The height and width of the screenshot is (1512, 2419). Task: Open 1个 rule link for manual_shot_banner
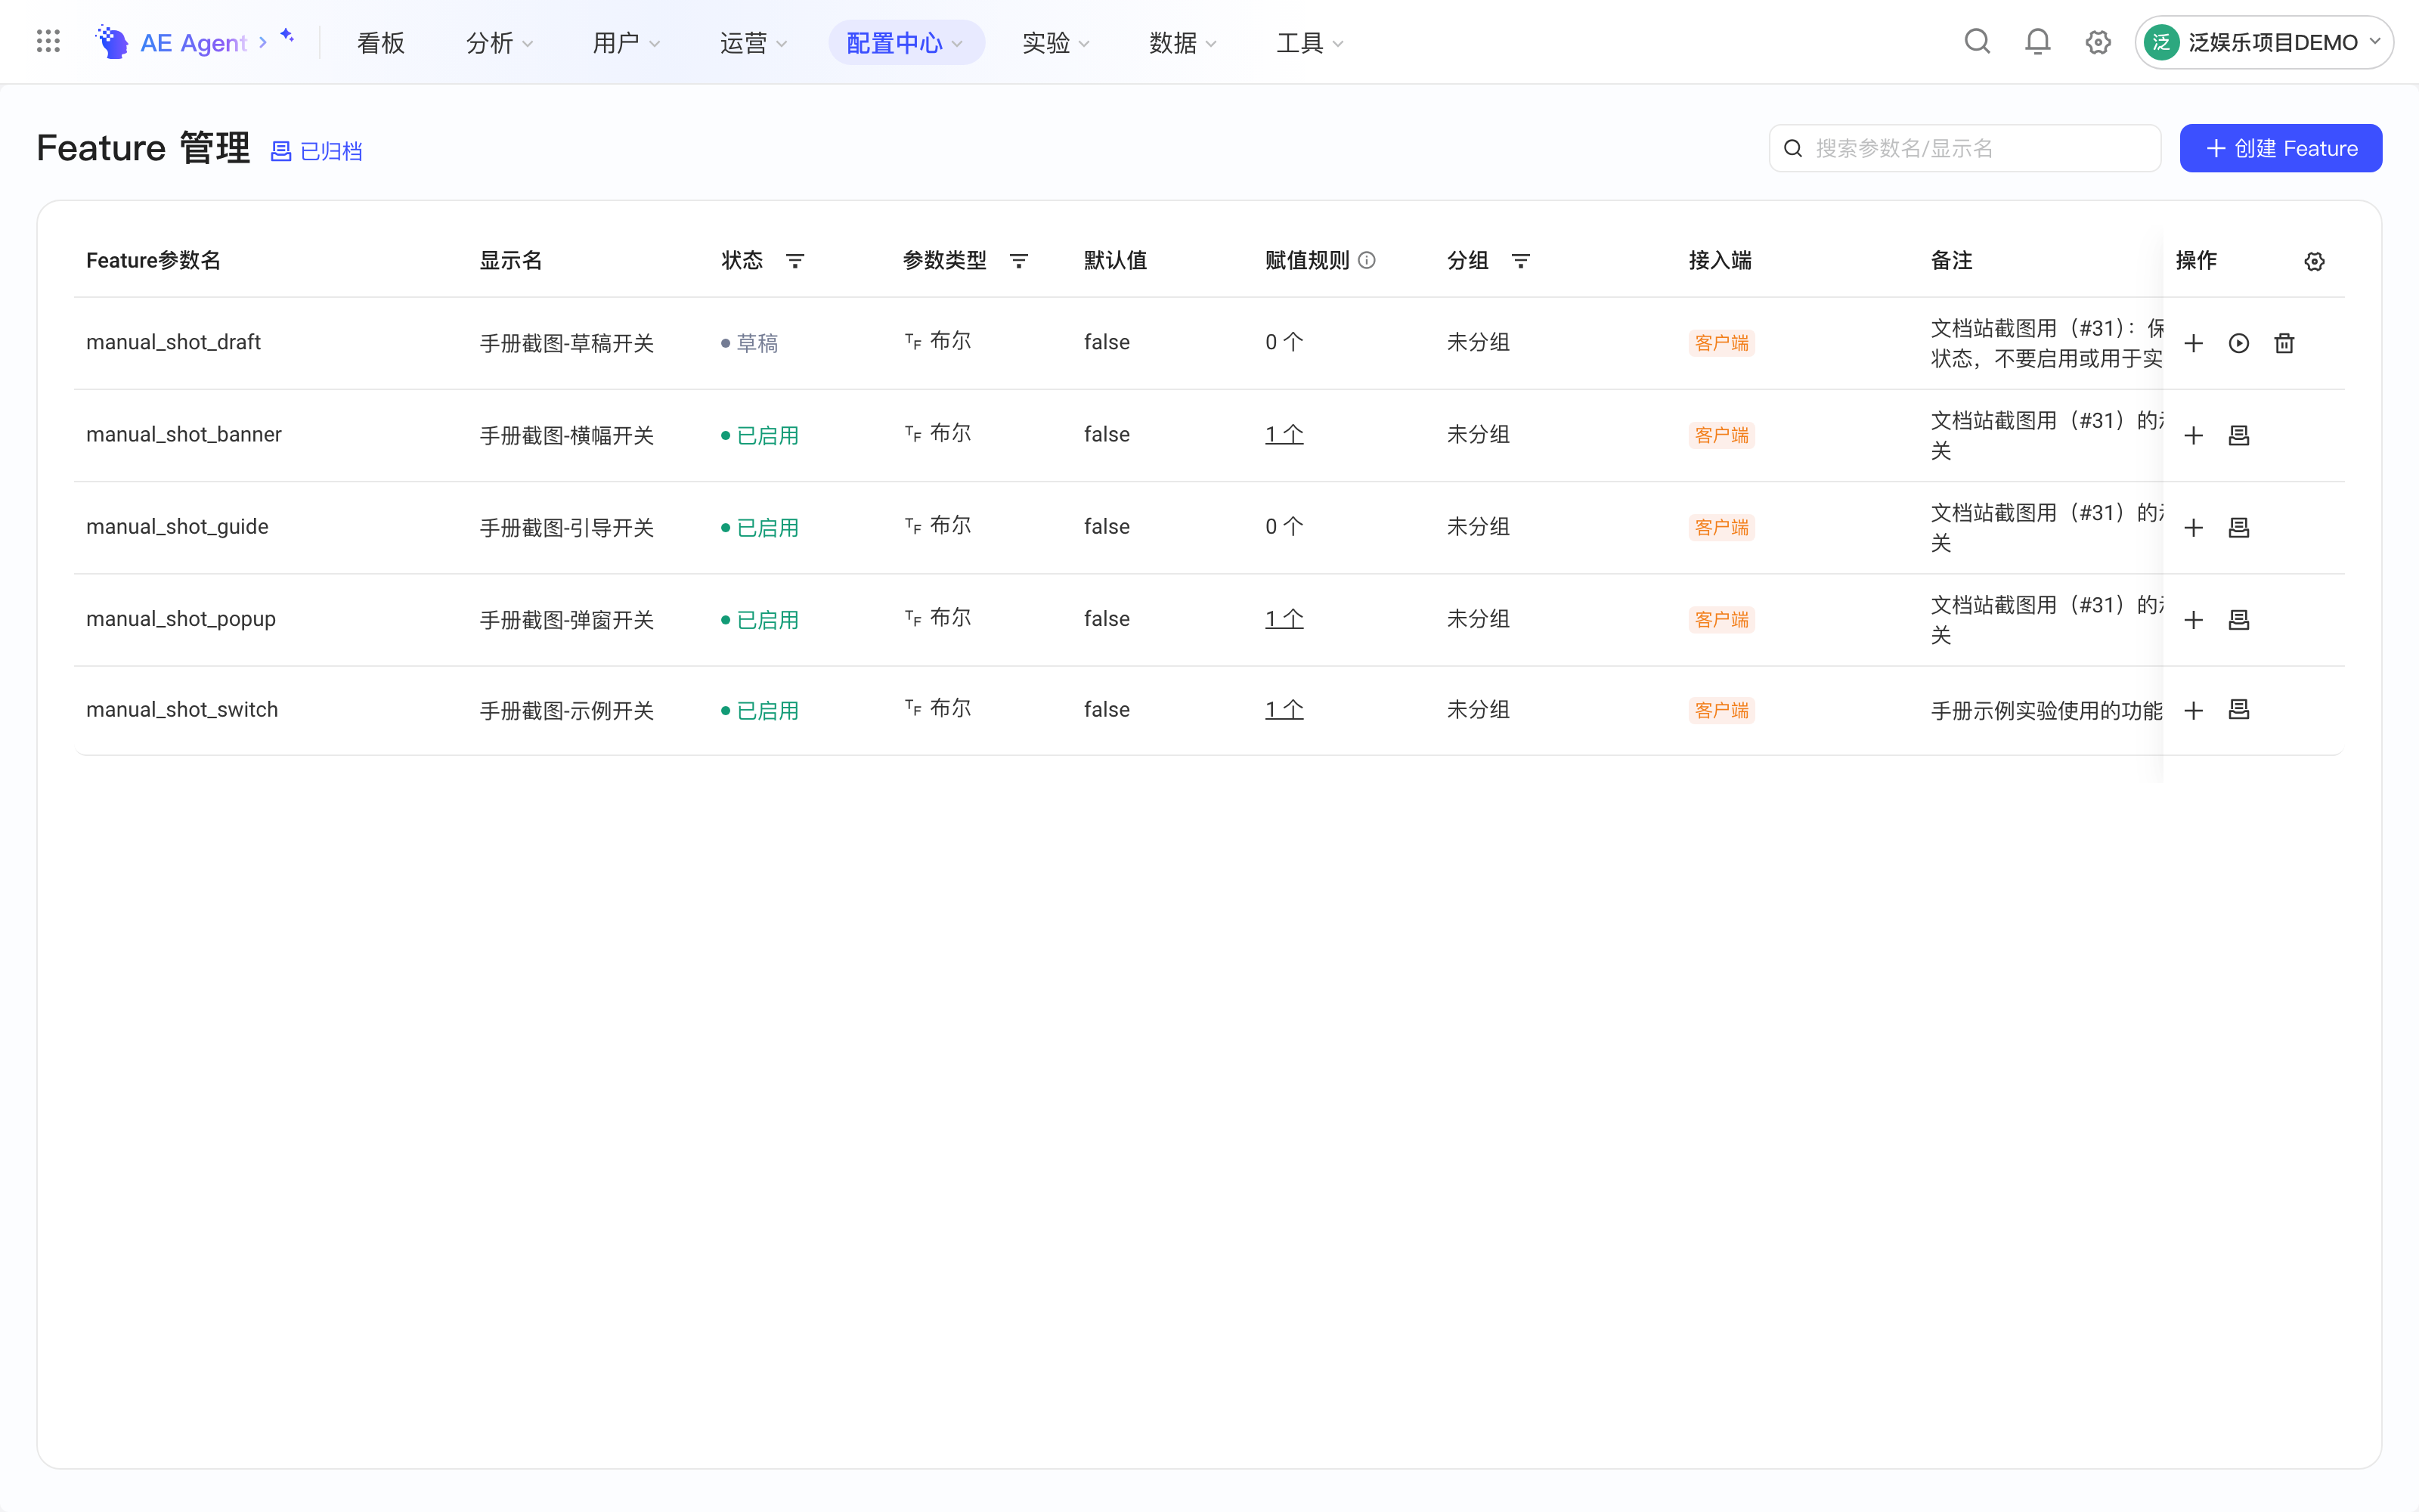pos(1284,435)
